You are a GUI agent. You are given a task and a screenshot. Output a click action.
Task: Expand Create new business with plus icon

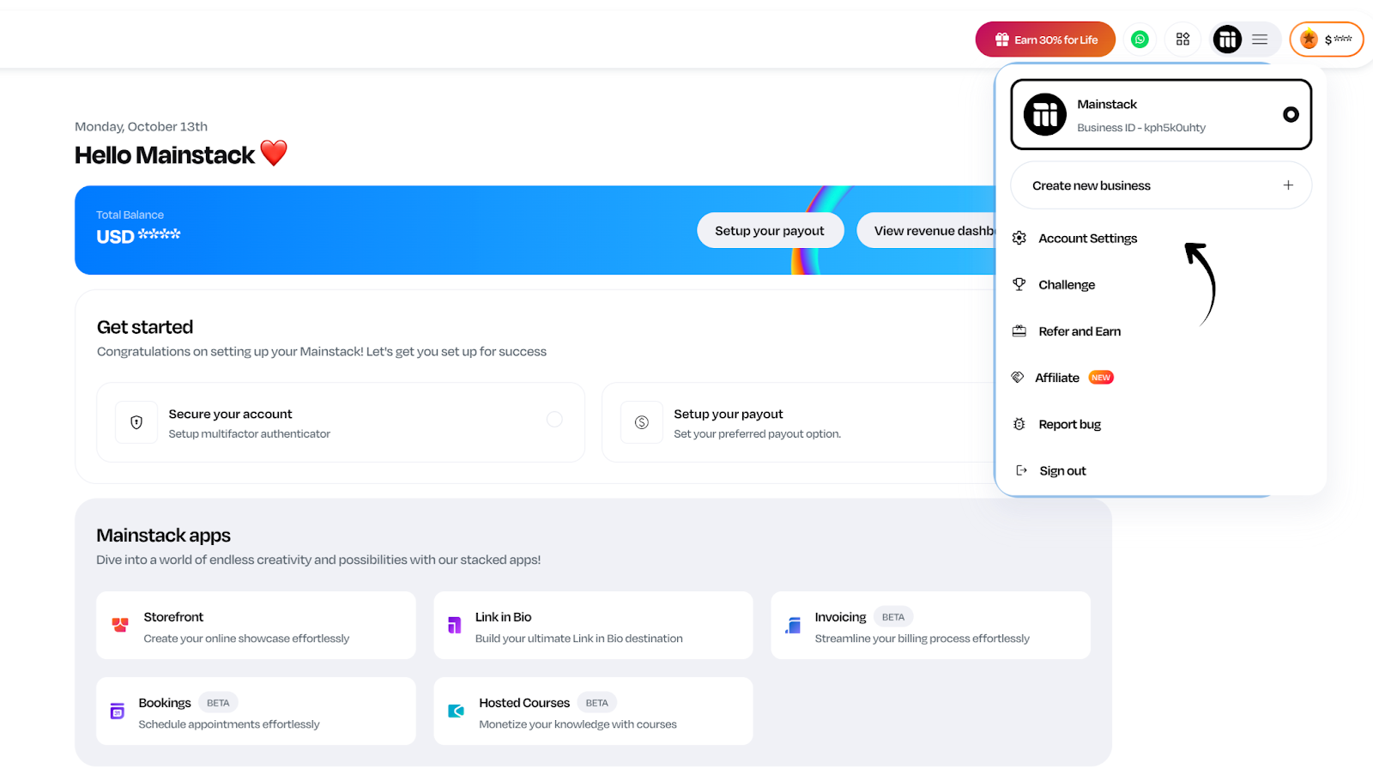(1287, 185)
